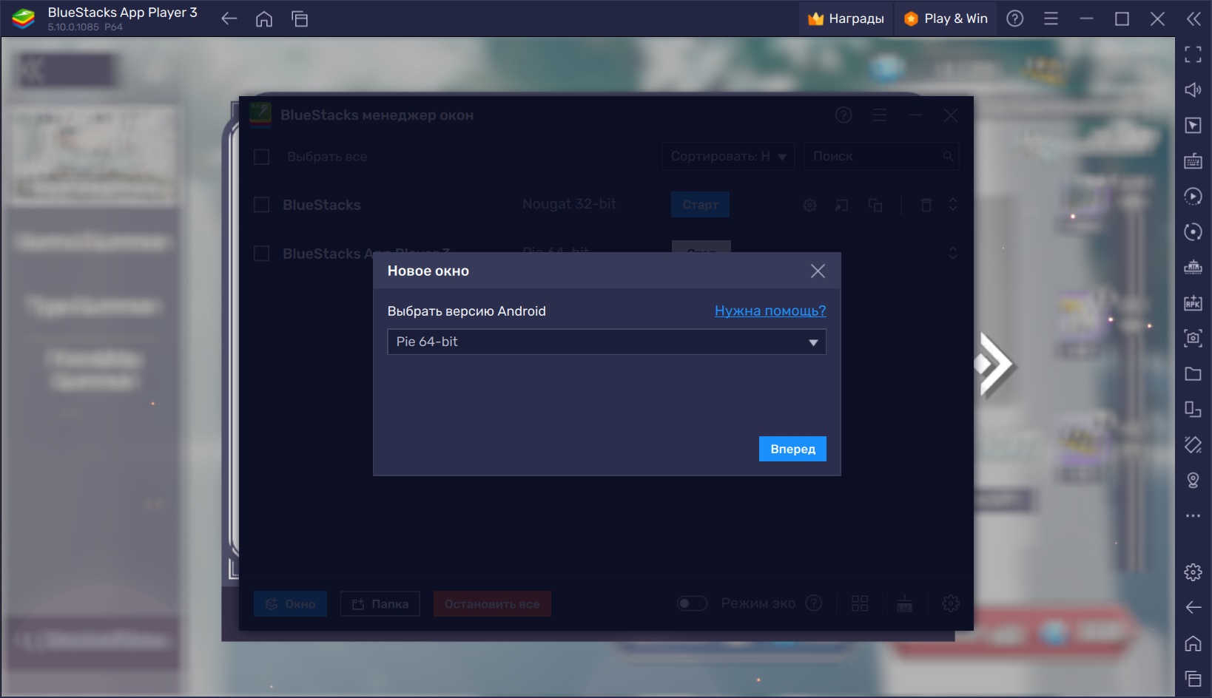The height and width of the screenshot is (698, 1212).
Task: Open hamburger menu in window manager title bar
Action: tap(880, 115)
